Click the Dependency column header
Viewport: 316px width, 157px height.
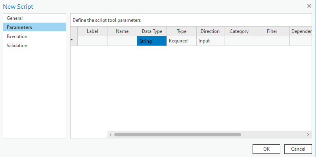tap(301, 31)
